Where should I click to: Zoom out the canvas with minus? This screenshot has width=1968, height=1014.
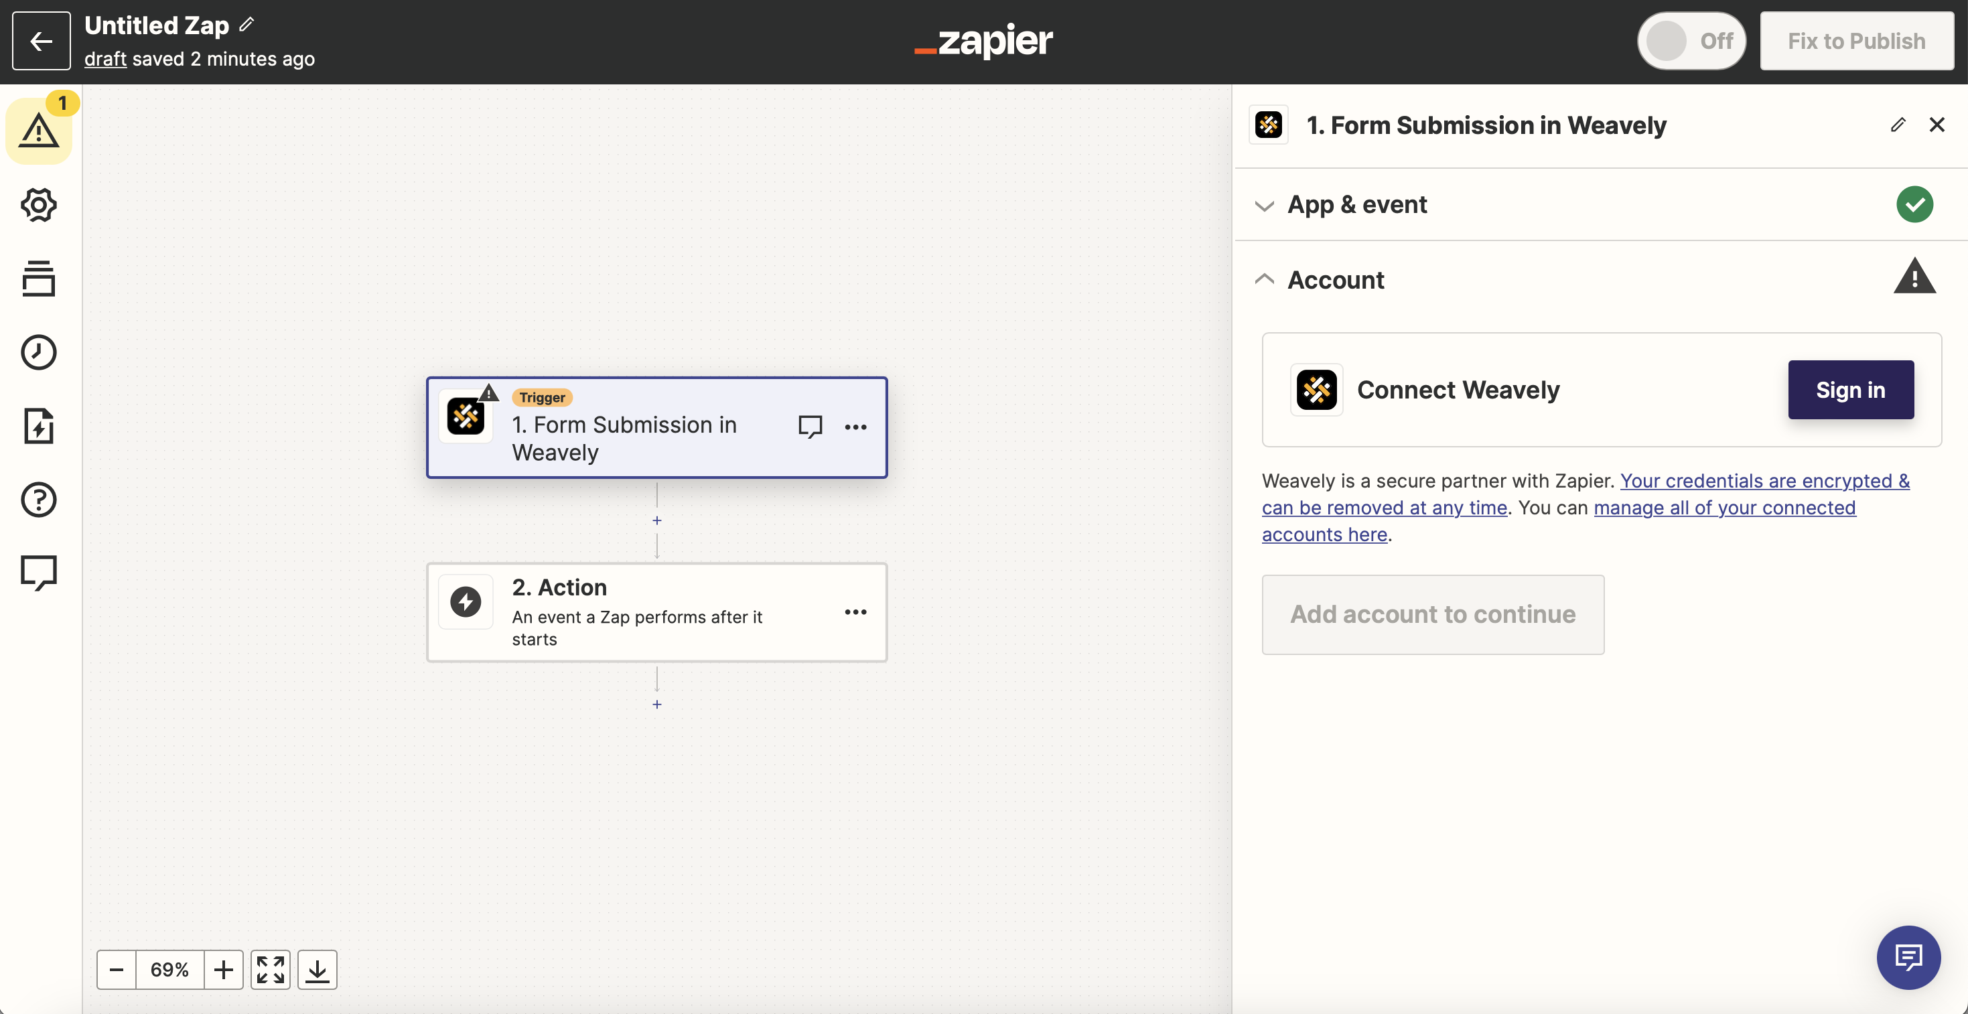(116, 970)
